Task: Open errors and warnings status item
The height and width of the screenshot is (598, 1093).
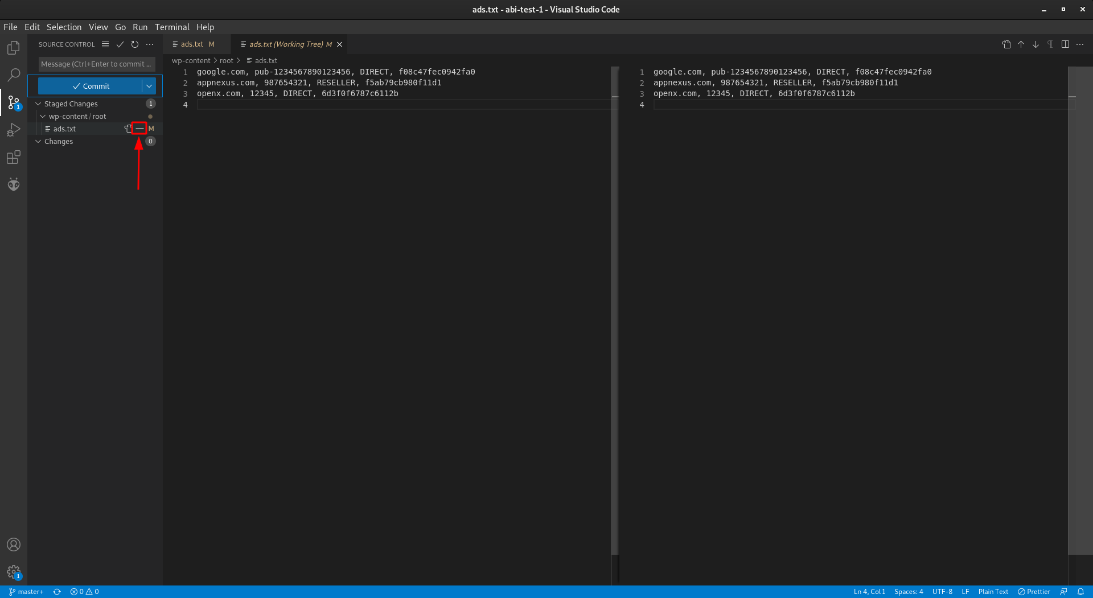Action: coord(84,592)
